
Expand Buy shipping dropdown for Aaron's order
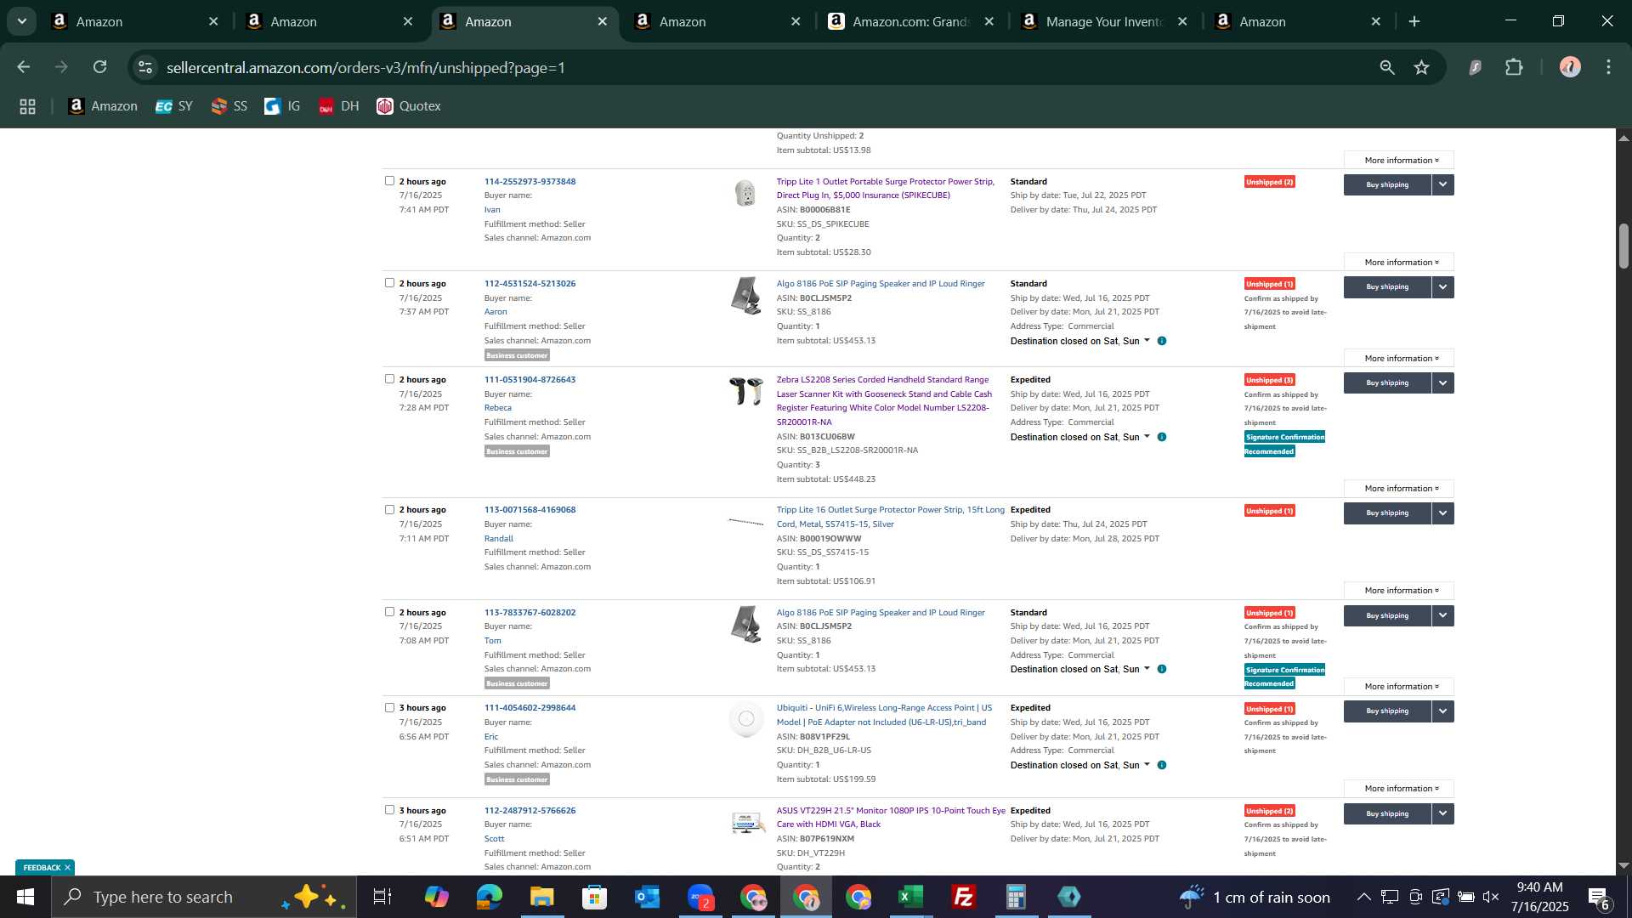coord(1442,286)
